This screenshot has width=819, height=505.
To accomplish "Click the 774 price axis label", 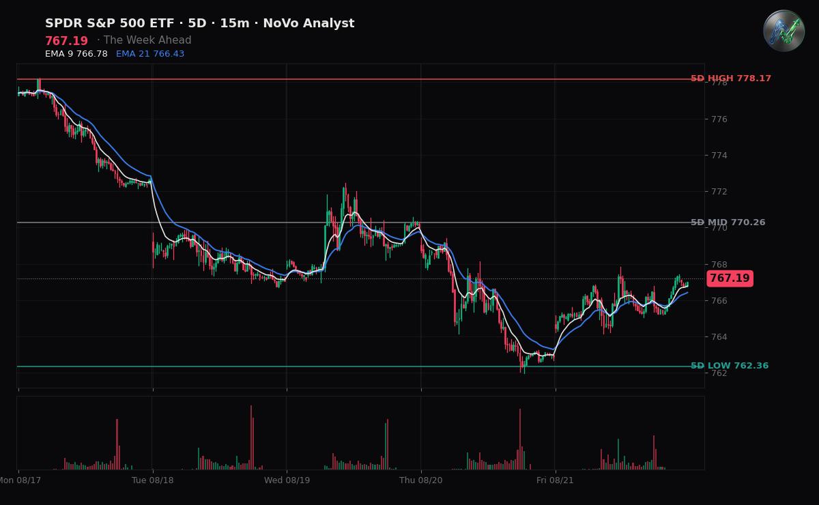I will (x=719, y=156).
